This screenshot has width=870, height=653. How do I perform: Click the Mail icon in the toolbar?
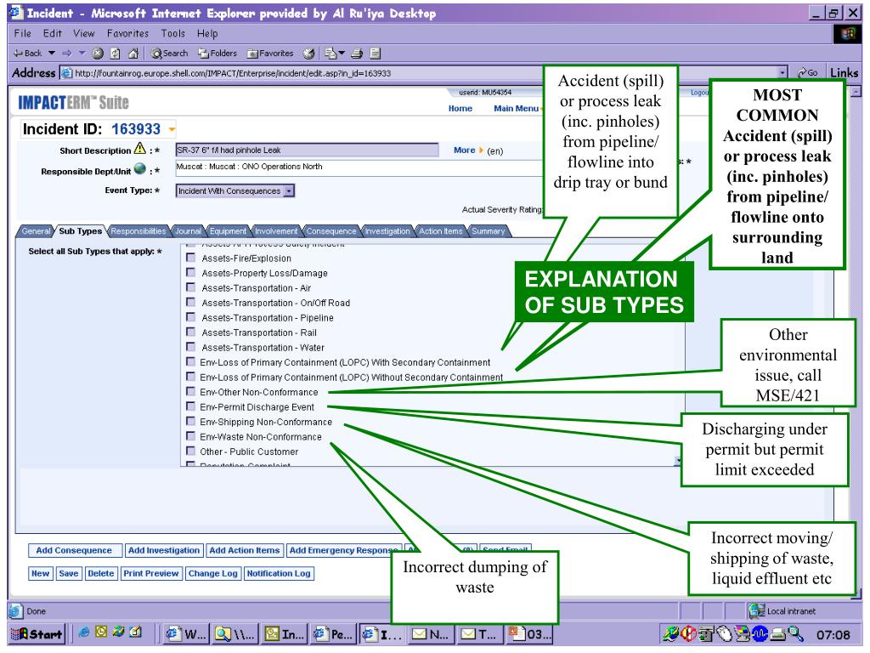(330, 54)
